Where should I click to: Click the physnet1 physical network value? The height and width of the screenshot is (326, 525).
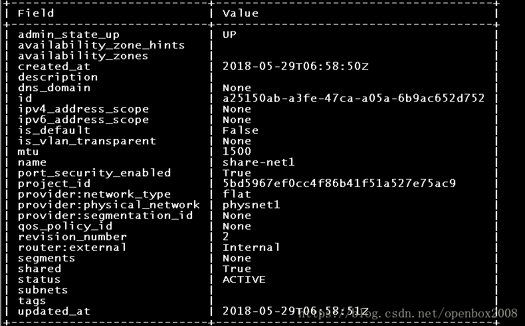[251, 205]
